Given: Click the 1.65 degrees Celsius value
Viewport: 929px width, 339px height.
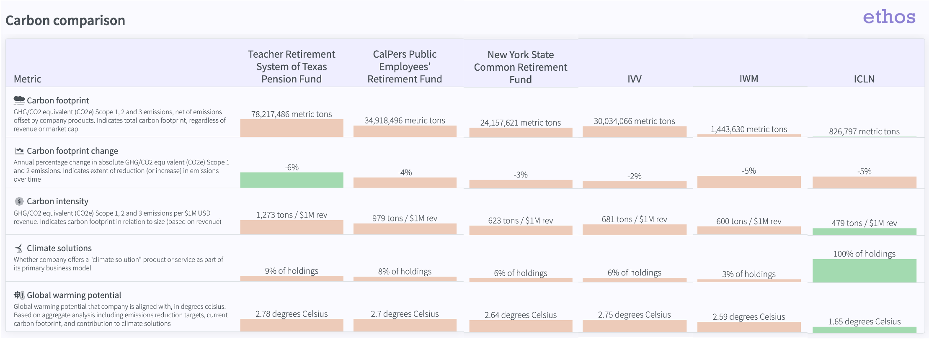Looking at the screenshot, I should [864, 321].
